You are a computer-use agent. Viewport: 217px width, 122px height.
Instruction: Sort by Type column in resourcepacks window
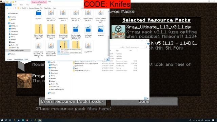tap(117, 50)
